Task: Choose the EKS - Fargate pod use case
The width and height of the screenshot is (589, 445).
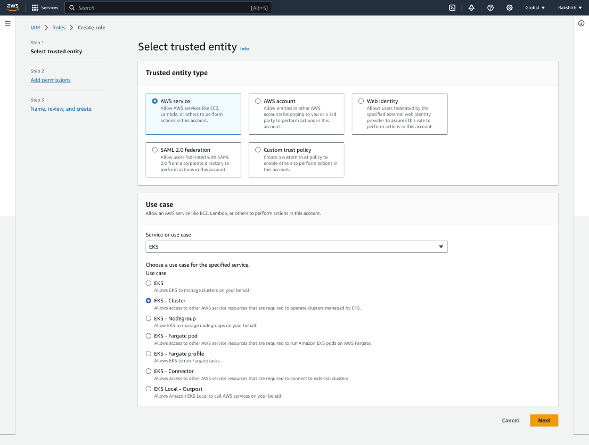Action: pyautogui.click(x=149, y=336)
